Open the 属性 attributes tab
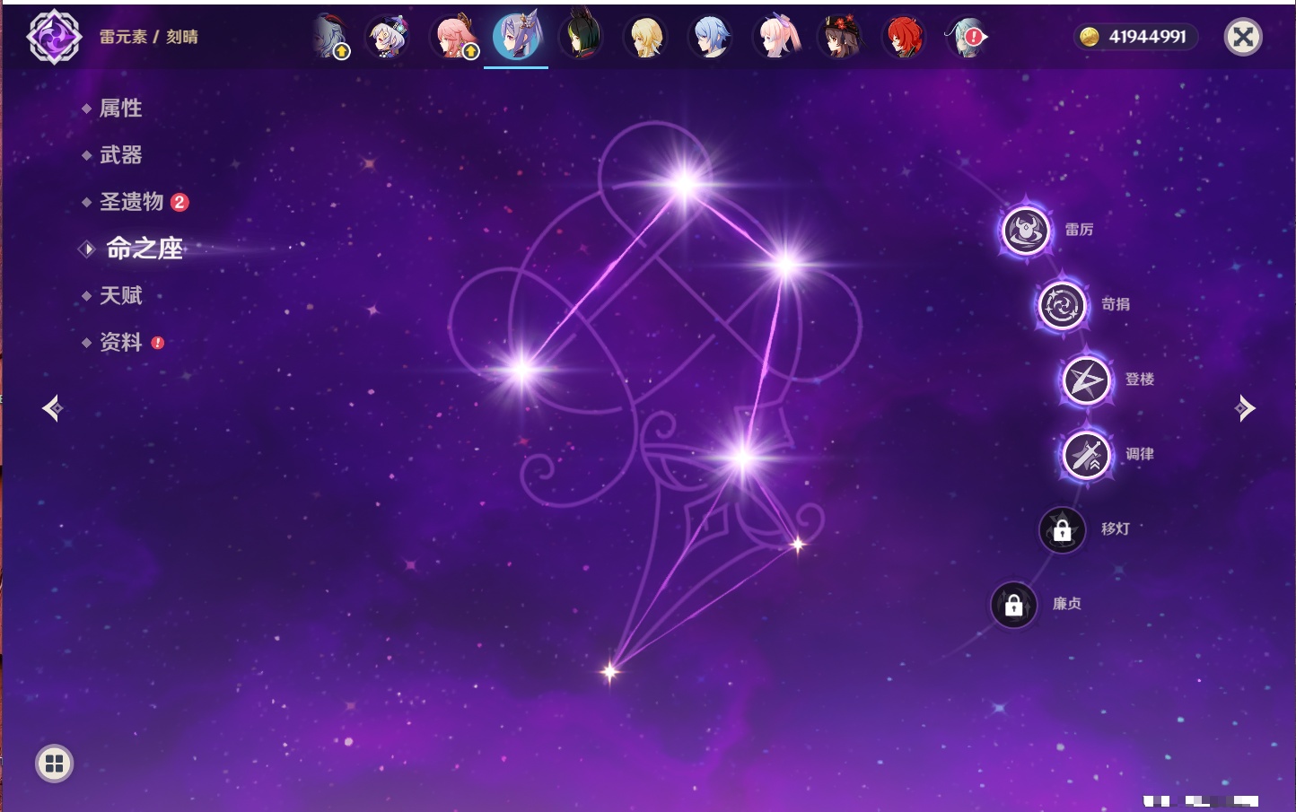Image resolution: width=1296 pixels, height=812 pixels. (120, 109)
